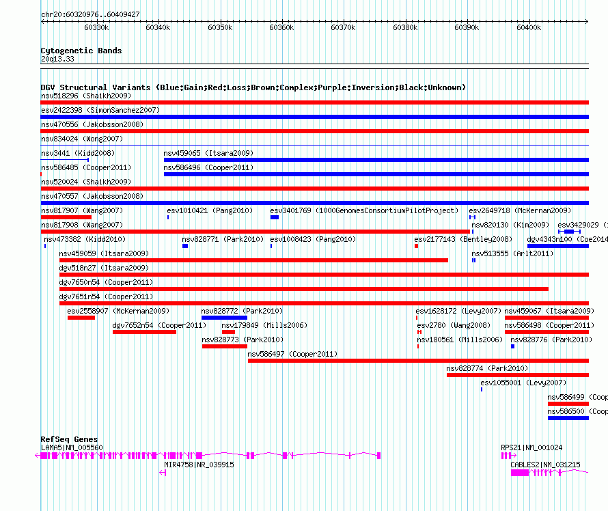The height and width of the screenshot is (511, 608).
Task: Click nsv586498 (Cooper2011) label
Action: click(549, 325)
